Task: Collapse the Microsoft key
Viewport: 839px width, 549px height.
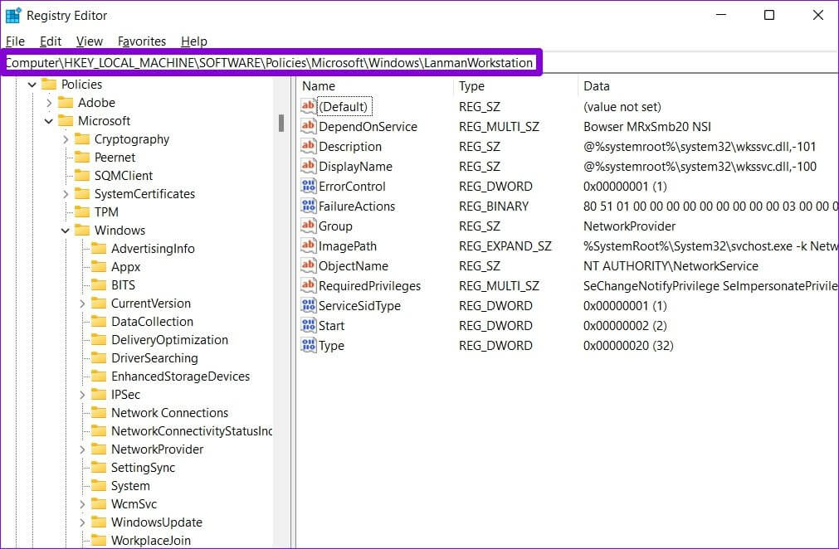Action: click(49, 121)
